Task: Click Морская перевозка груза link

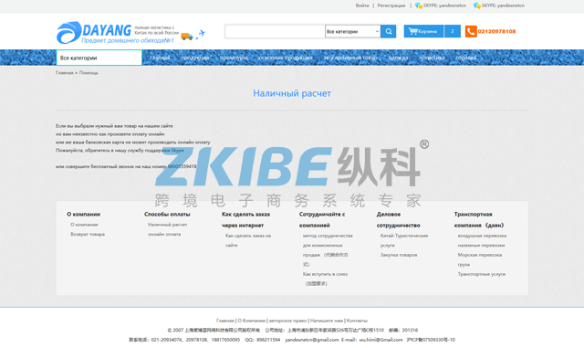Action: 480,259
